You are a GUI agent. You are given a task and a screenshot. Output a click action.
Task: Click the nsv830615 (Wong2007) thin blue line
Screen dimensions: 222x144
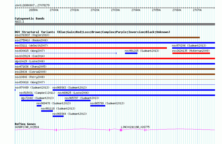[x=66, y=53]
